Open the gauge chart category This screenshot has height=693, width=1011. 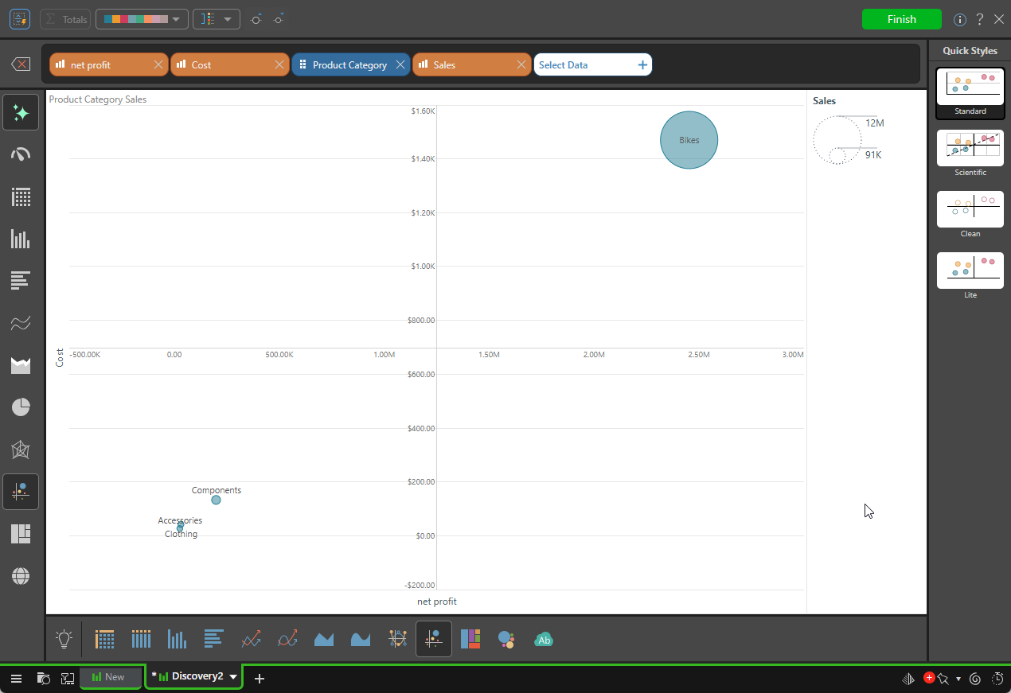[x=21, y=154]
